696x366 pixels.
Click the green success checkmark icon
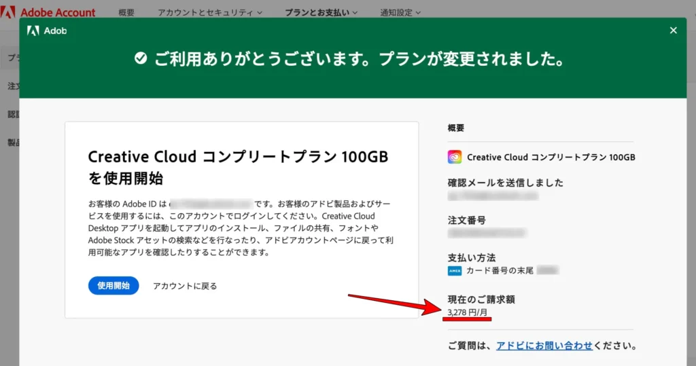(x=141, y=58)
